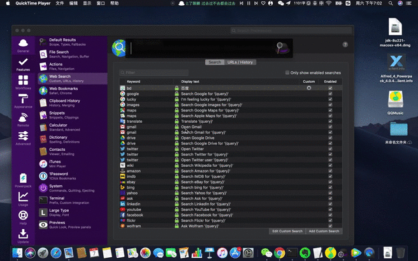418x261 pixels.
Task: Open the 显示 menu in menu bar
Action: point(87,3)
